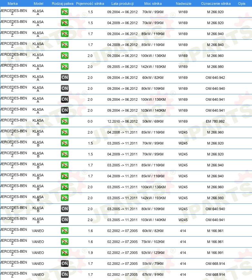Click ON diesel icon in Klasa B 80kW / 109KM row
Image resolution: width=252 pixels, height=280 pixels.
point(64,209)
